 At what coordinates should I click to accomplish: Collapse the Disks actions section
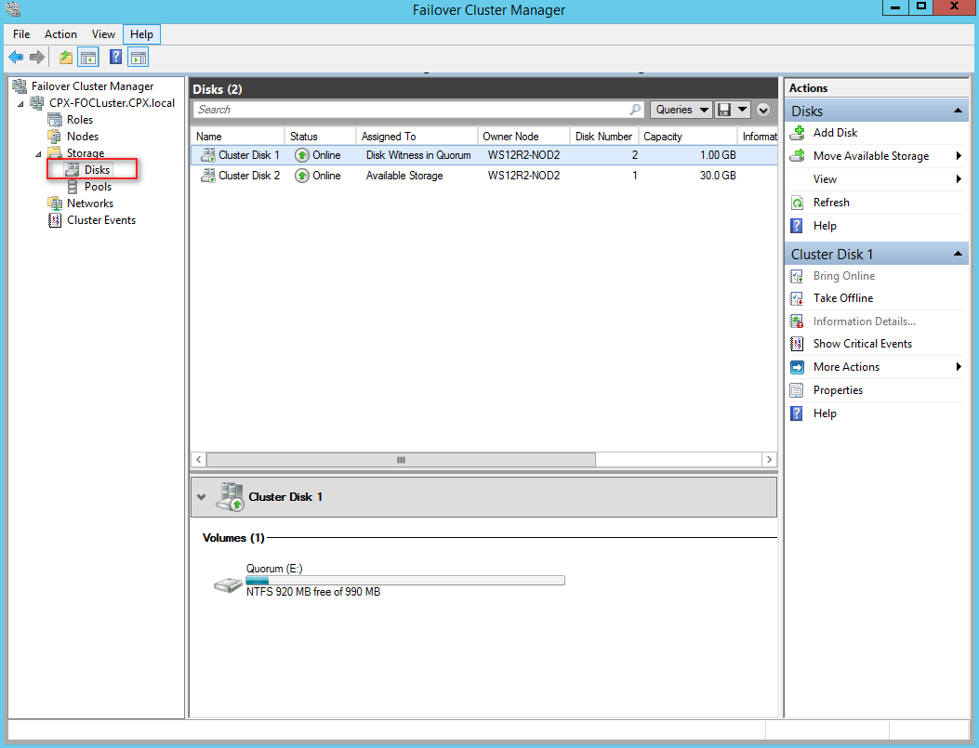pyautogui.click(x=957, y=112)
